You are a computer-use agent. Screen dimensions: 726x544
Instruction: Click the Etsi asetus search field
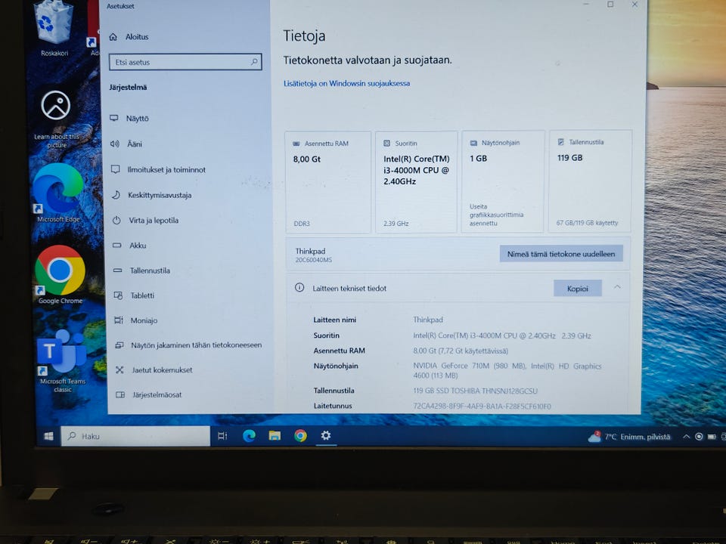(185, 62)
